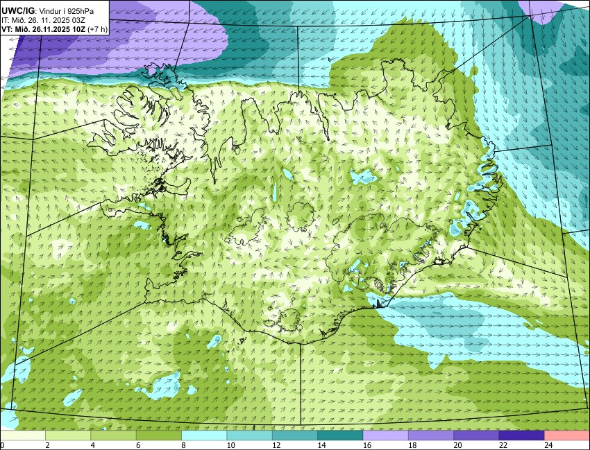Image resolution: width=590 pixels, height=450 pixels.
Task: Select the olive green 6–8 legend swatch
Action: pos(159,435)
